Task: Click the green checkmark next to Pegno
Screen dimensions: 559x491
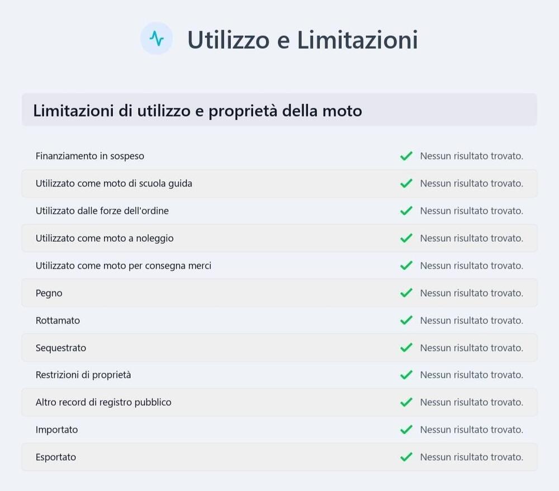Action: pos(406,293)
